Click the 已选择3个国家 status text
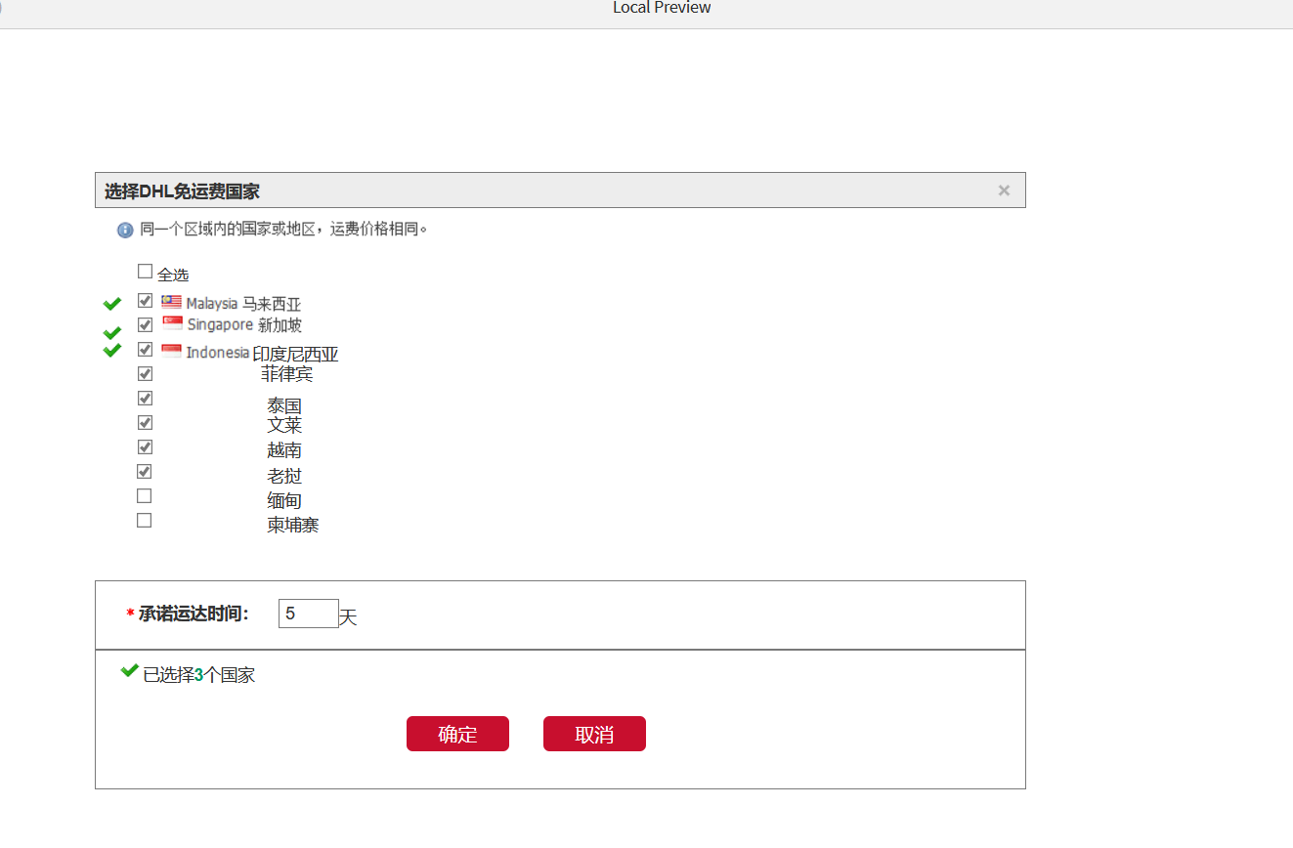The width and height of the screenshot is (1293, 848). (199, 675)
